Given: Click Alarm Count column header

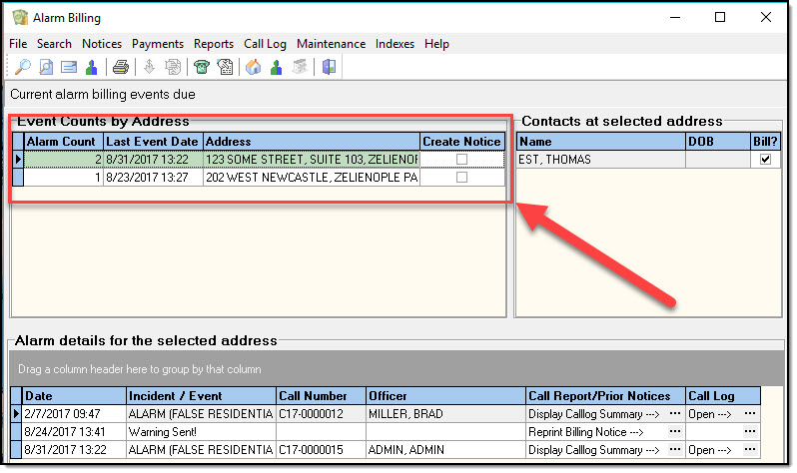Looking at the screenshot, I should pyautogui.click(x=62, y=142).
